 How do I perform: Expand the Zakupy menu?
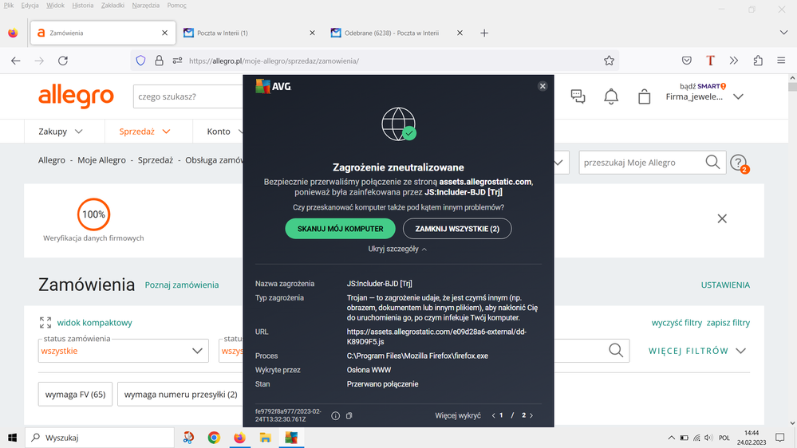[x=60, y=132]
